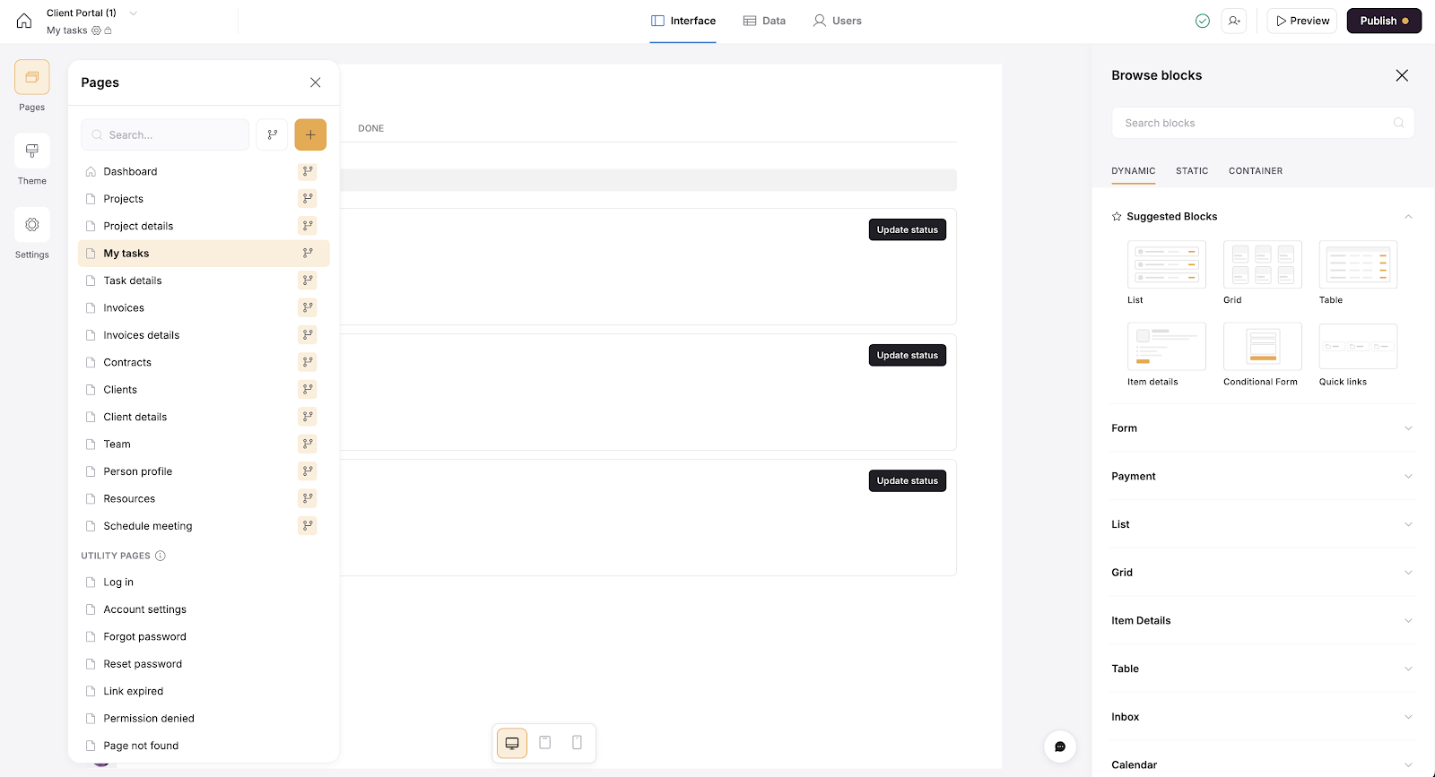The width and height of the screenshot is (1435, 777).
Task: Open the Settings sidebar panel
Action: 32,225
